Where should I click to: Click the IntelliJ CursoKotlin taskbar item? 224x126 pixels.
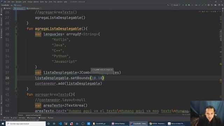point(138,124)
